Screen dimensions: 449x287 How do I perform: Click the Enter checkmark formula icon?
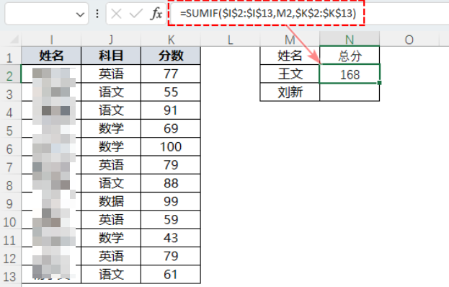coord(136,14)
